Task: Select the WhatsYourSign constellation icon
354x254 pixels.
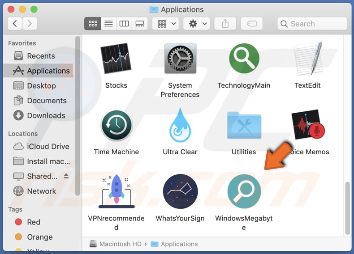Action: coord(180,191)
